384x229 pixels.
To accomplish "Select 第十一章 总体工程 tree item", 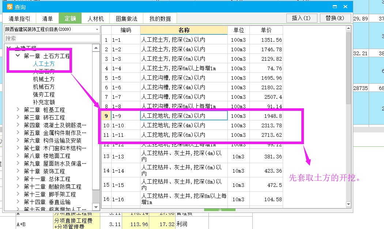I will (x=47, y=179).
